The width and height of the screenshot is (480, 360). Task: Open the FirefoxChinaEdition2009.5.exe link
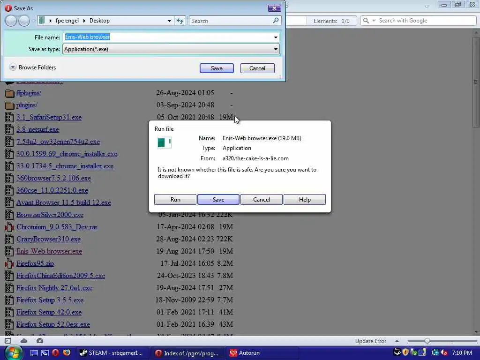60,276
